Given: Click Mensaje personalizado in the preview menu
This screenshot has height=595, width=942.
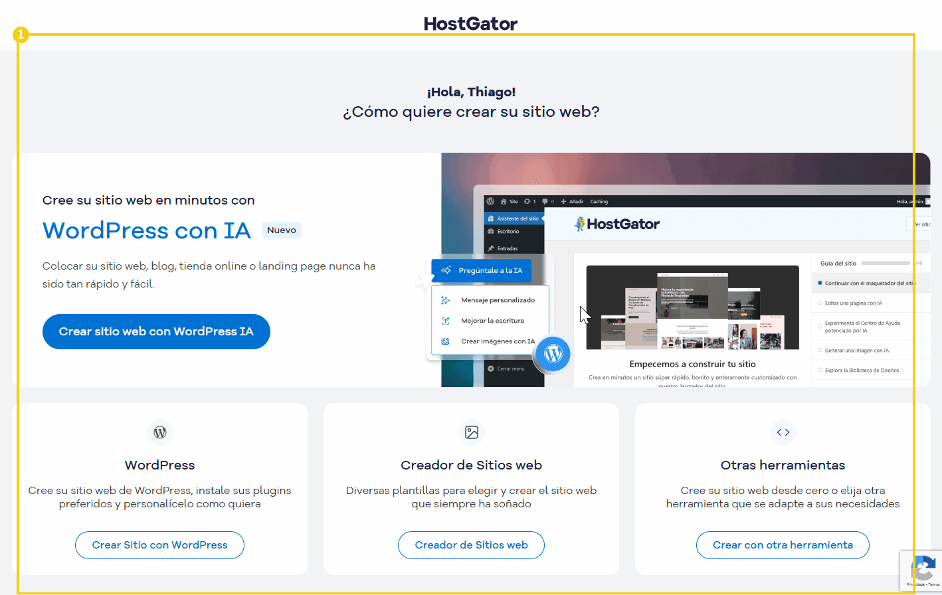Looking at the screenshot, I should [x=498, y=300].
